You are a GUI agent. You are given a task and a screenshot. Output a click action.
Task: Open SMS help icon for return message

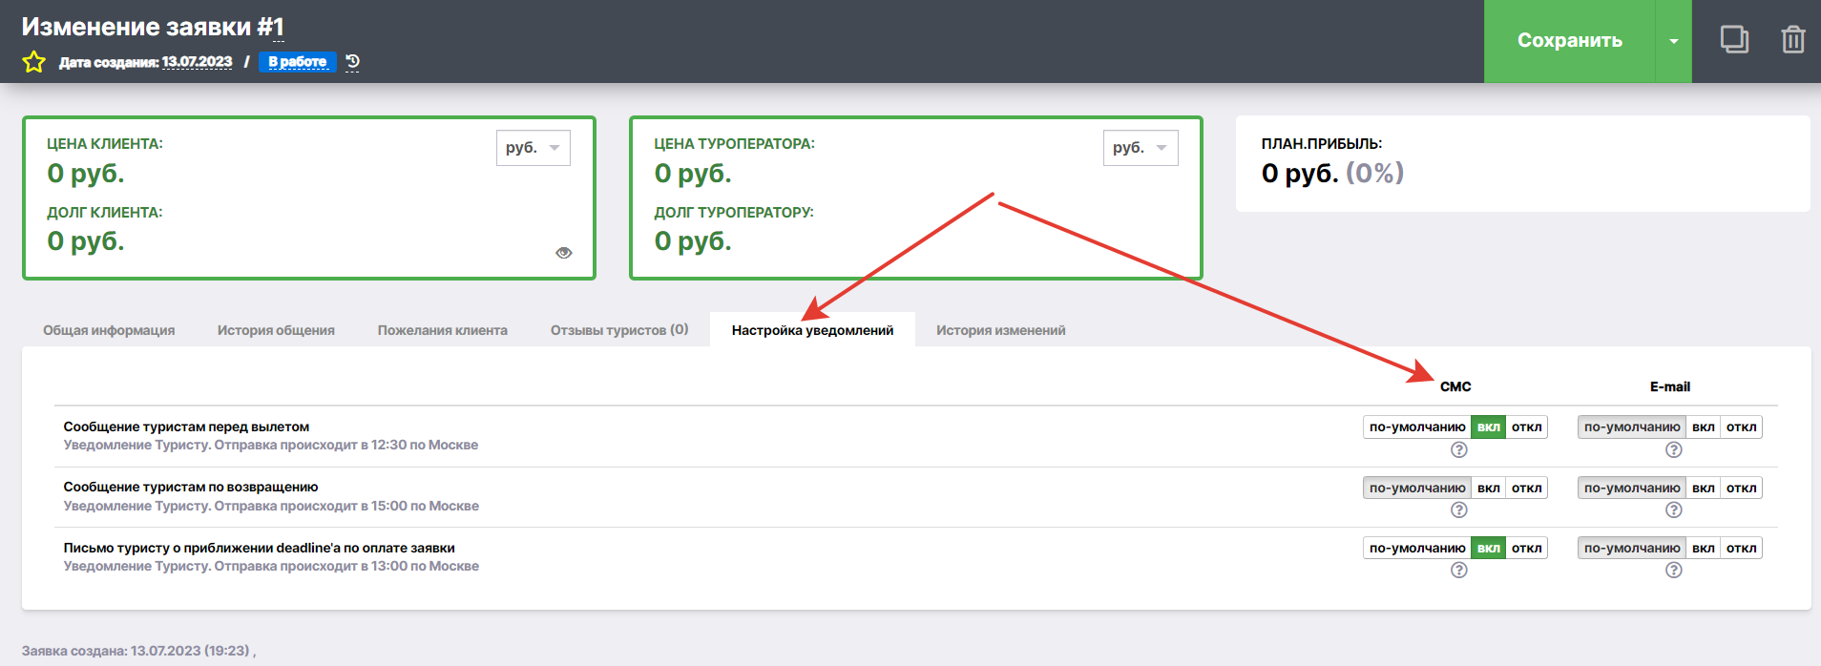click(1458, 510)
